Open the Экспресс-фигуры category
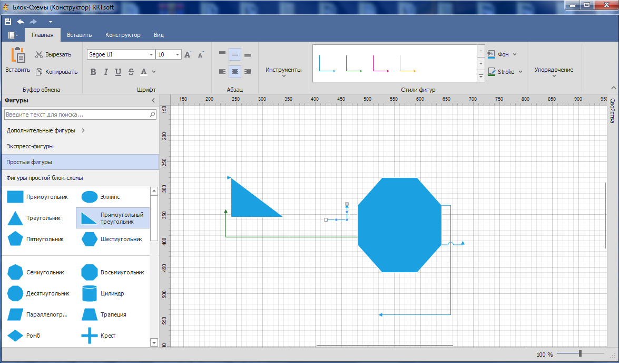Viewport: 619px width, 363px height. (x=30, y=146)
